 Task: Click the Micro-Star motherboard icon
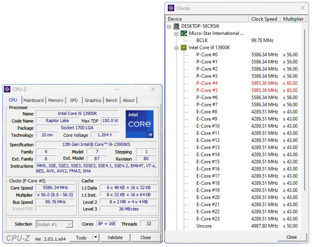pyautogui.click(x=184, y=33)
